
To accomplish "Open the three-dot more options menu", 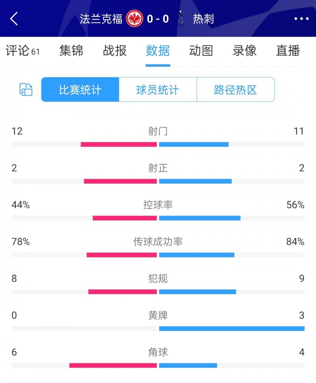I will (x=301, y=19).
